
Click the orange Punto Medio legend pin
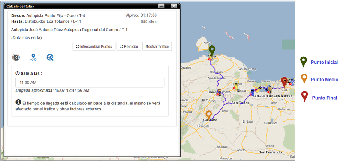click(304, 79)
